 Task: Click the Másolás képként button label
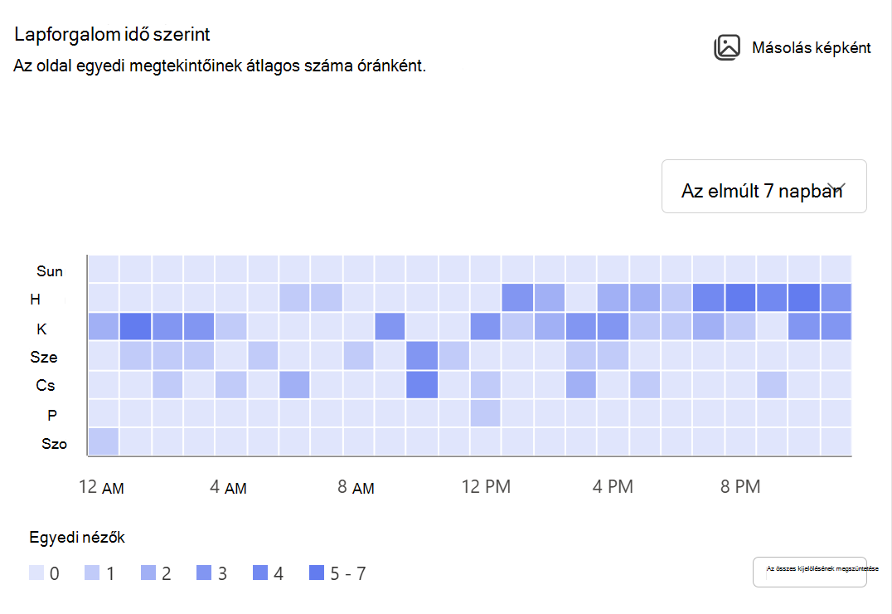click(812, 48)
